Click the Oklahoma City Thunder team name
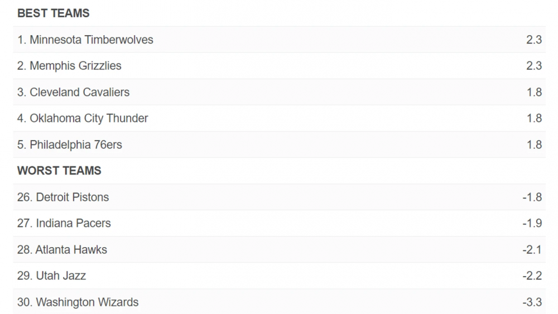This screenshot has width=558, height=314. 89,118
